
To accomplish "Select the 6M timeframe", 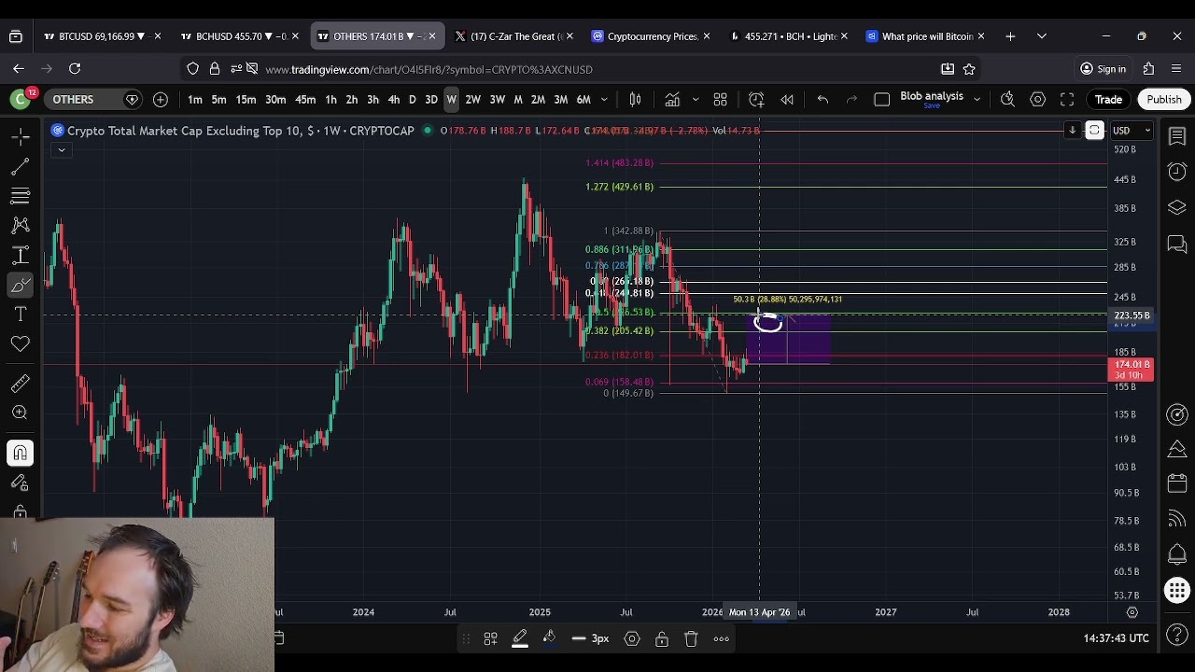I will click(583, 99).
